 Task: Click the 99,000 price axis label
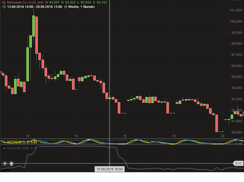[x=237, y=33]
